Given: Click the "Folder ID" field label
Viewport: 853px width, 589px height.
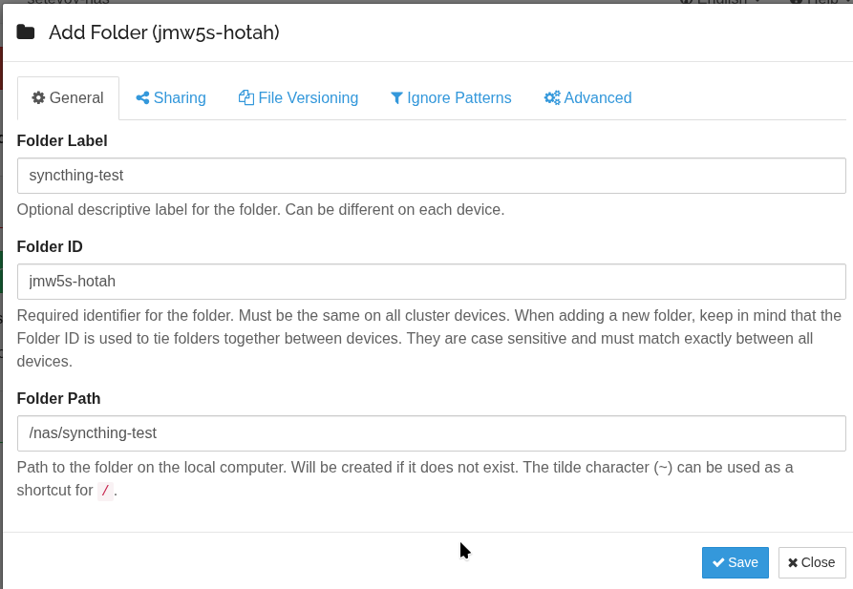Looking at the screenshot, I should (50, 247).
